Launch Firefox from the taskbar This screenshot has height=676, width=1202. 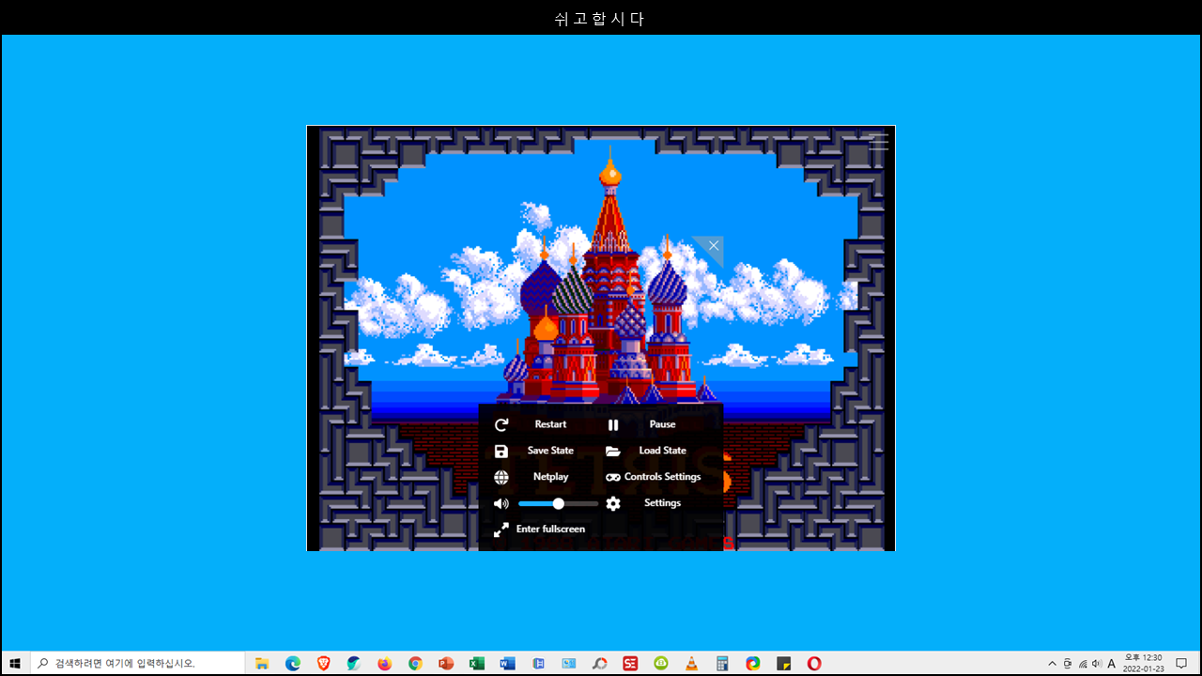[385, 664]
